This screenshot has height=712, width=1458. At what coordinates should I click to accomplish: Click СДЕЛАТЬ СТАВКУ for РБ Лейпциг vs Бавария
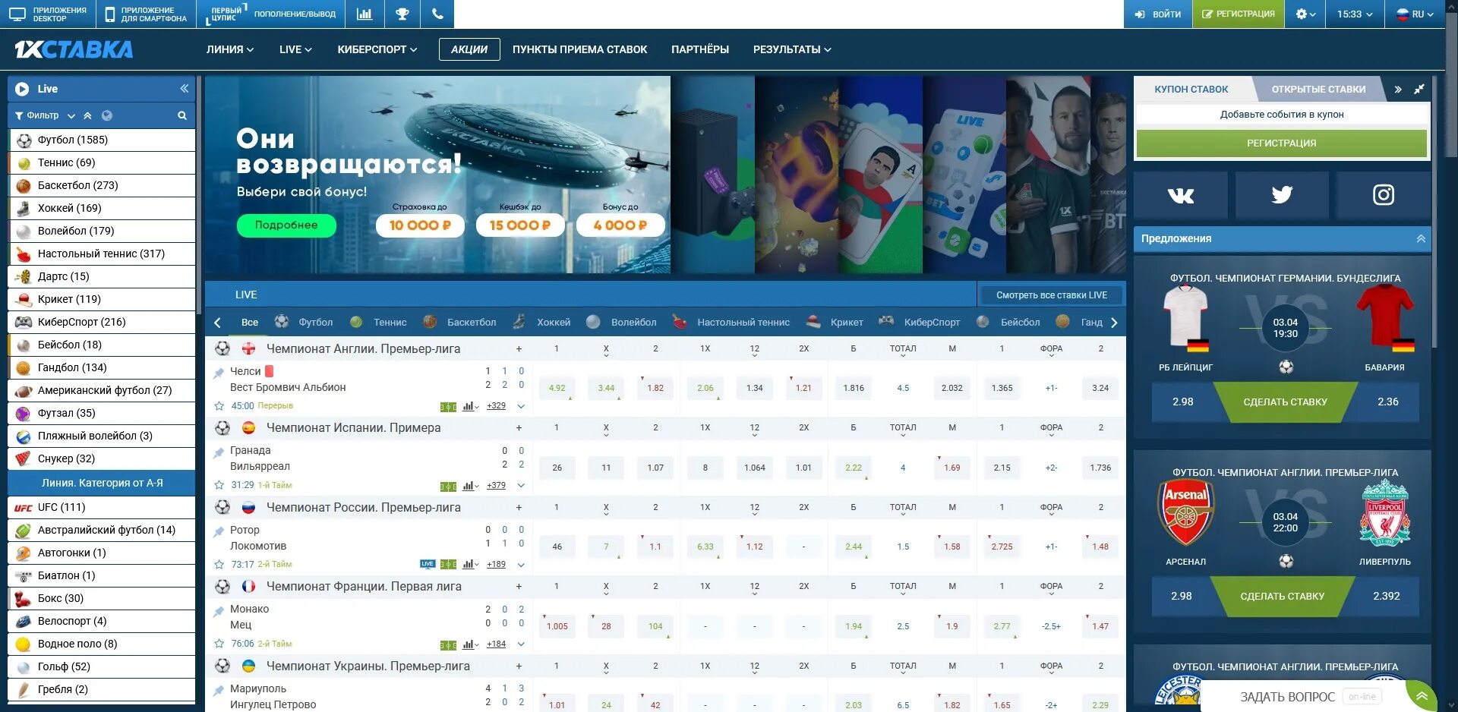1285,402
